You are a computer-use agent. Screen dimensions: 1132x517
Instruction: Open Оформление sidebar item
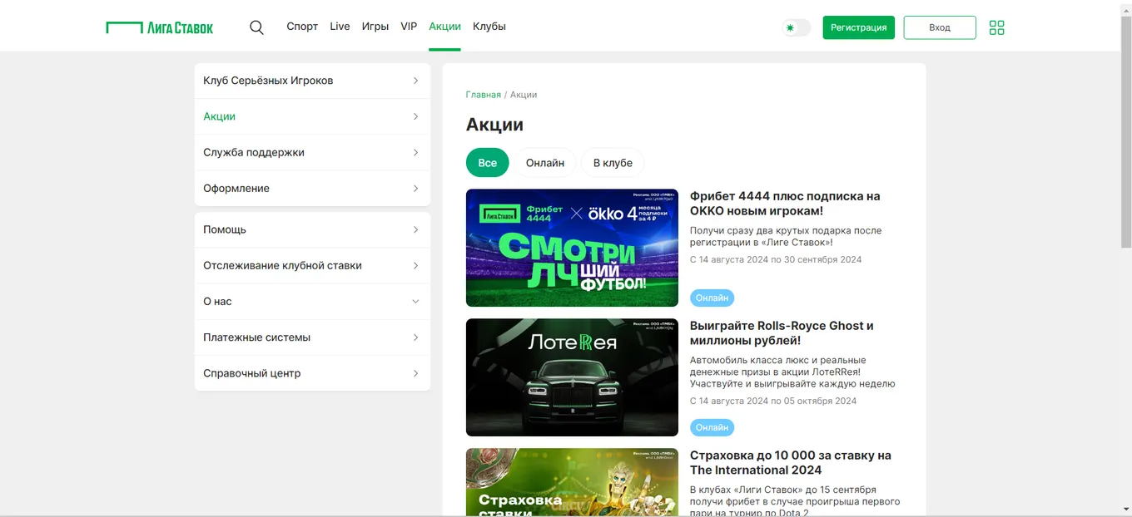(312, 189)
